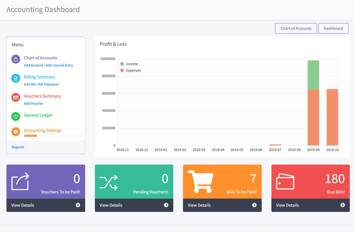Image resolution: width=354 pixels, height=232 pixels.
Task: Expand View Details arrow for Due Bills
Action: pyautogui.click(x=343, y=205)
